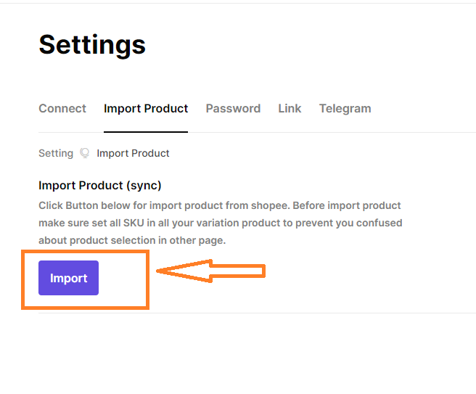
Task: Click the black underline beneath Import Product tab
Action: tap(146, 132)
